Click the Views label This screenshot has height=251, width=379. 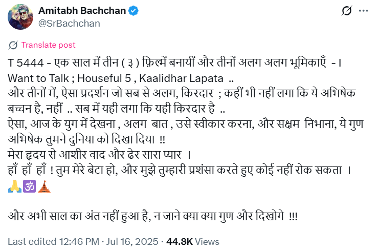[207, 241]
